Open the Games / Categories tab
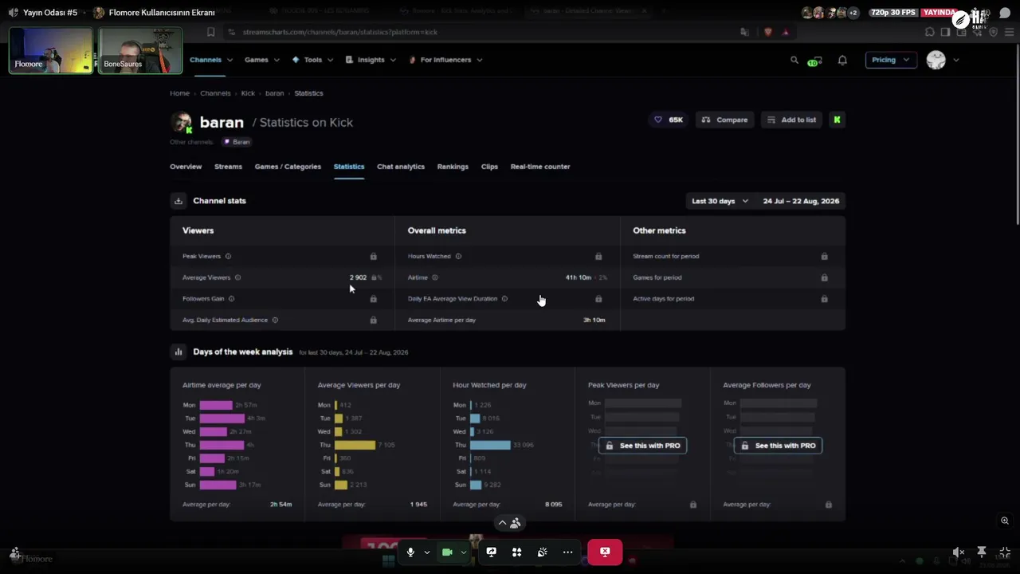This screenshot has width=1020, height=574. point(288,167)
